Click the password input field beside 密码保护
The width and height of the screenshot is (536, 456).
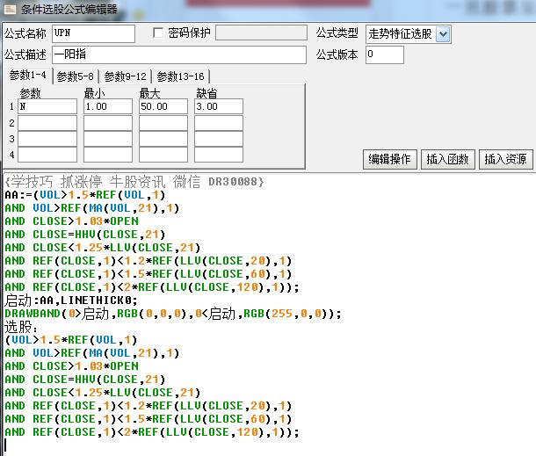(x=261, y=33)
